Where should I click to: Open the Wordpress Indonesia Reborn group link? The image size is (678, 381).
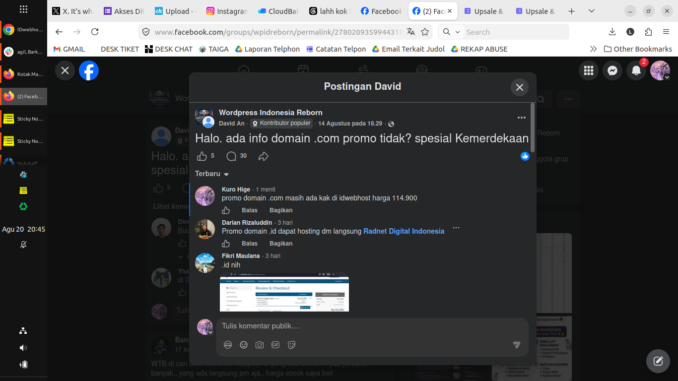(271, 113)
